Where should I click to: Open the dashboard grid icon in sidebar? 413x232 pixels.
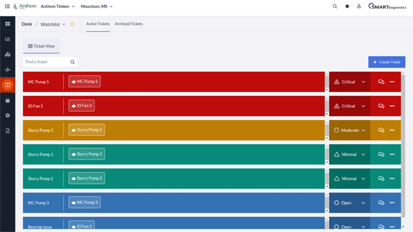[x=8, y=24]
